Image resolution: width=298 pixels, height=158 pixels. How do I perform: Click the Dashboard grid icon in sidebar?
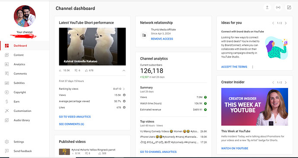(x=7, y=46)
